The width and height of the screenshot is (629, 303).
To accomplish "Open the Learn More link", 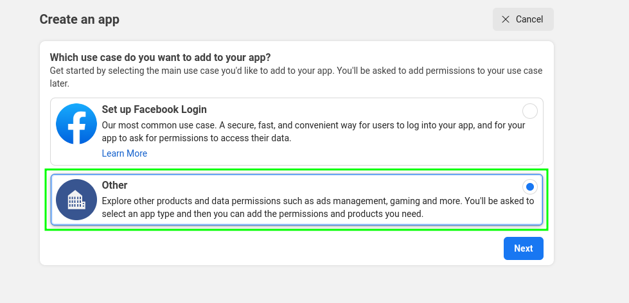I will 125,153.
